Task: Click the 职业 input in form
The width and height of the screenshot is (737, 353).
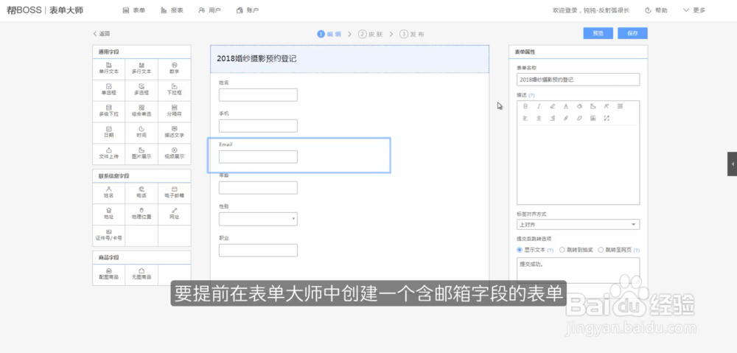Action: pyautogui.click(x=258, y=251)
